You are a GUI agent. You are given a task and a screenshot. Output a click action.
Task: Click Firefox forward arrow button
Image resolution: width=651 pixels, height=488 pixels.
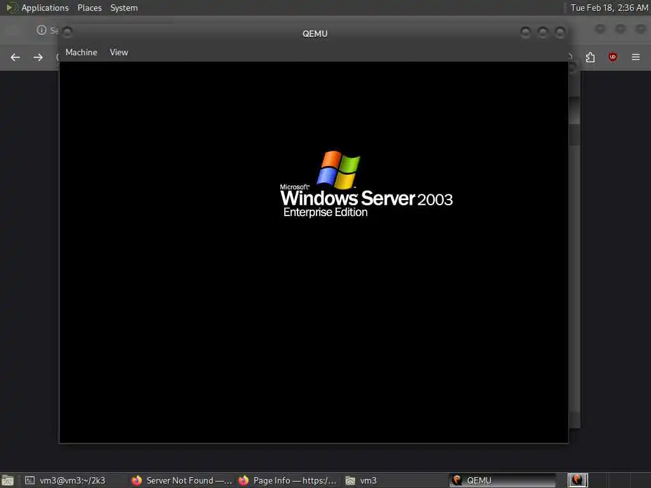click(38, 57)
